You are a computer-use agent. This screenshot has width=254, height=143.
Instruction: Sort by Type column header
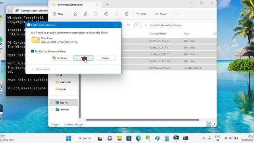(x=187, y=33)
